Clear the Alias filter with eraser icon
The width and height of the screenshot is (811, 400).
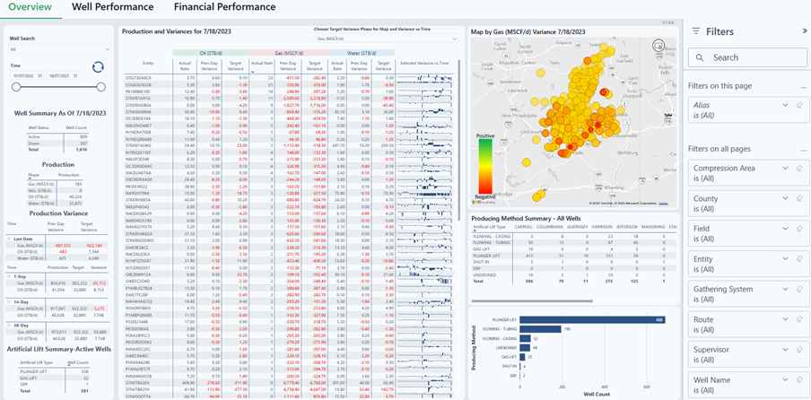(799, 105)
